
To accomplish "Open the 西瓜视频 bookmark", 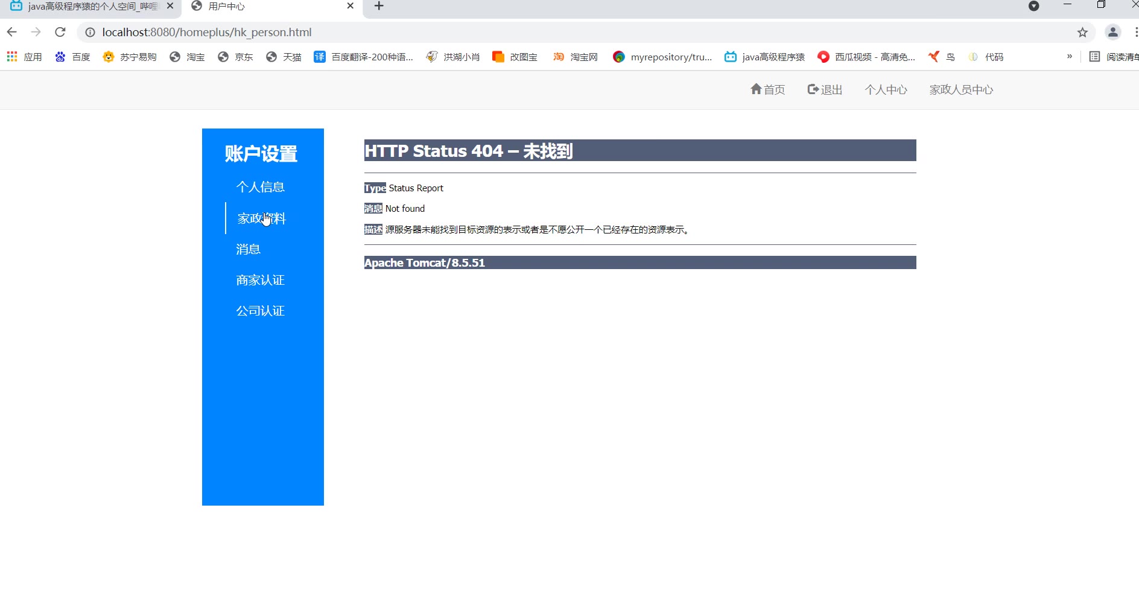I will click(866, 57).
